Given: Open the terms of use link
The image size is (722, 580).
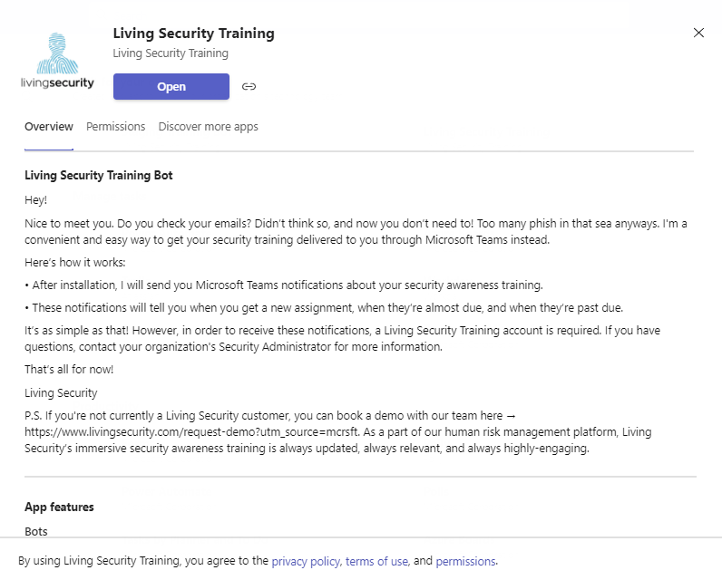Looking at the screenshot, I should tap(376, 561).
